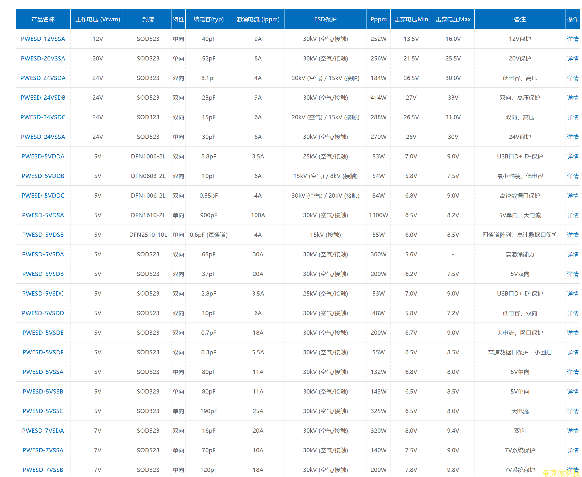View 详情 for PWESD-7VSSA row
582x477 pixels.
tap(573, 450)
